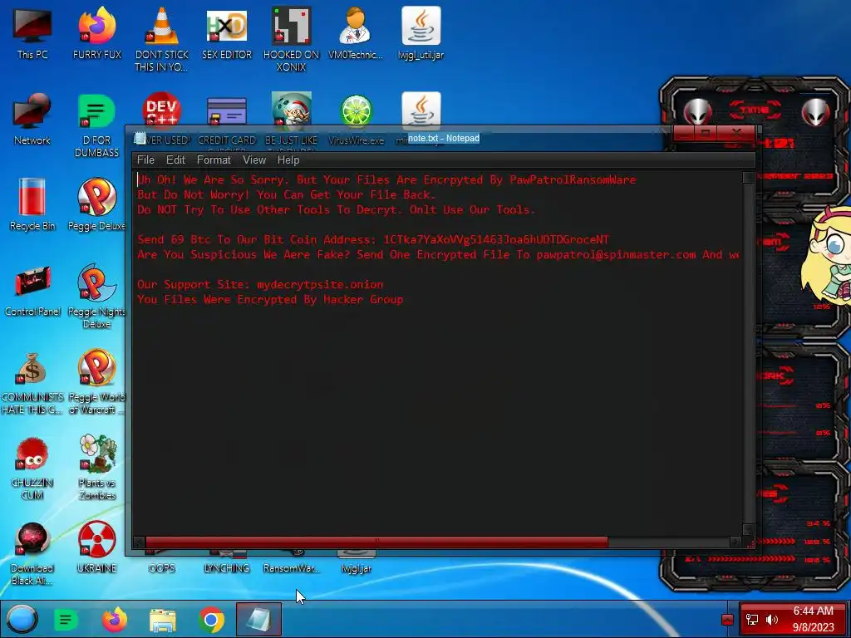
Task: Minimize the note.txt Notepad window
Action: coord(684,133)
